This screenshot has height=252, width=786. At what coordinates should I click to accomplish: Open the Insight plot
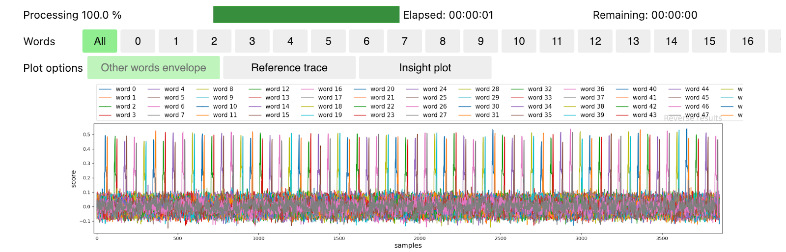point(425,68)
